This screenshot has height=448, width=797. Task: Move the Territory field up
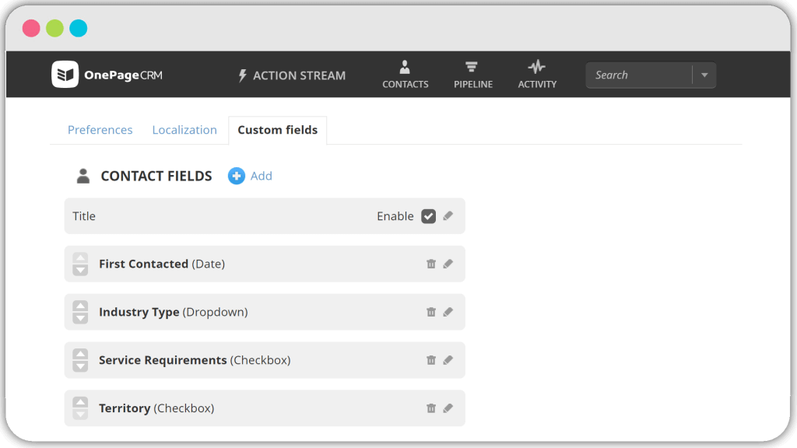80,403
